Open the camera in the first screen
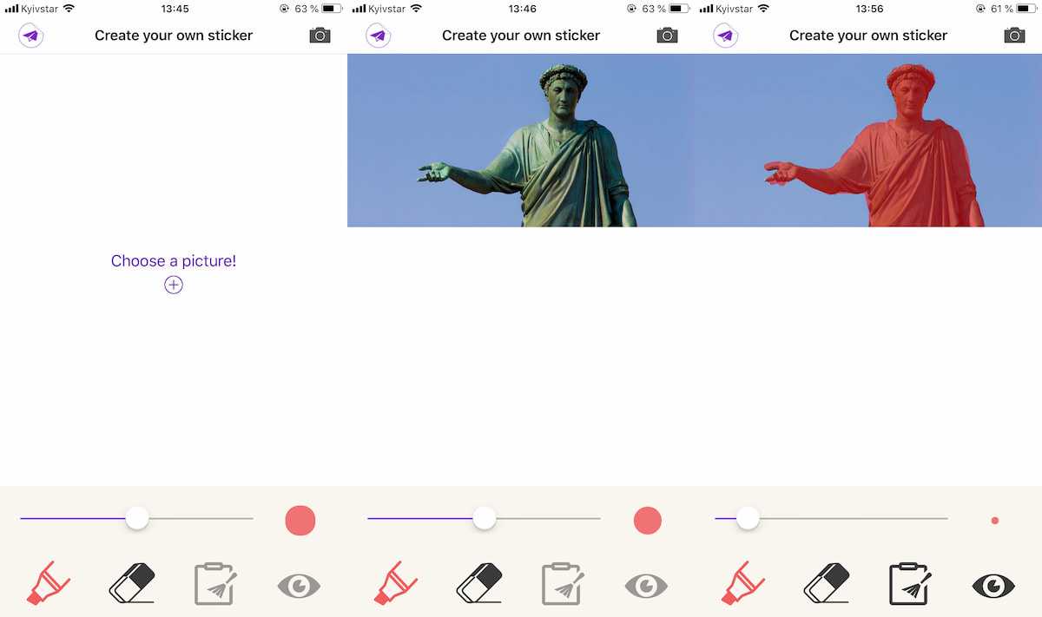 pos(320,36)
